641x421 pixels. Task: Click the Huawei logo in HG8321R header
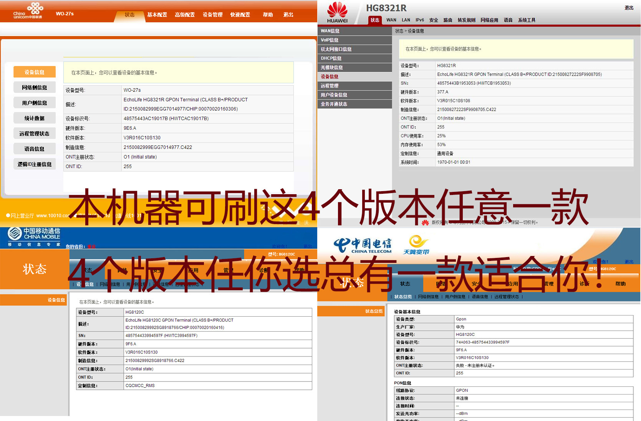click(x=337, y=12)
